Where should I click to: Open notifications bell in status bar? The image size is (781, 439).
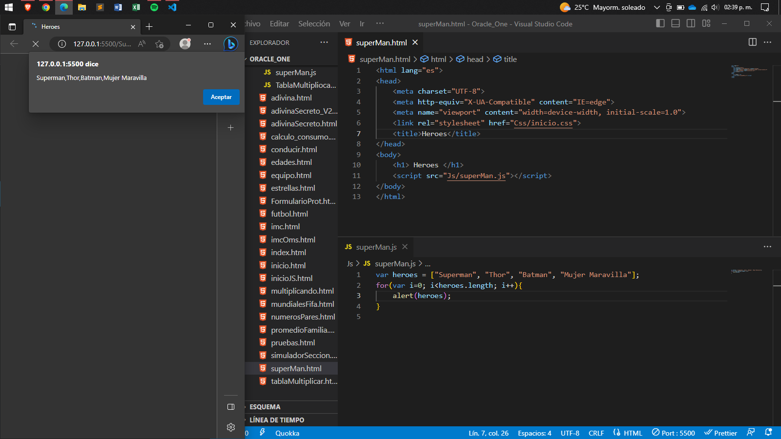point(768,432)
